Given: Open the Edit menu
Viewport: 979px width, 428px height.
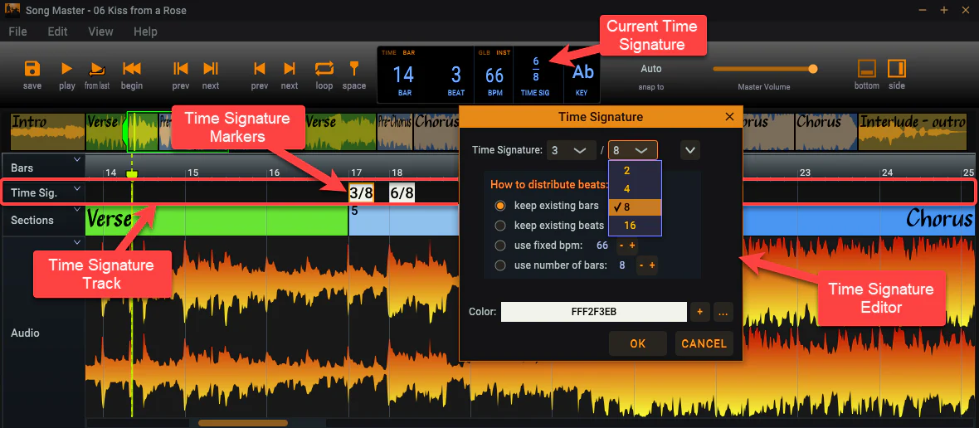Looking at the screenshot, I should pyautogui.click(x=57, y=32).
